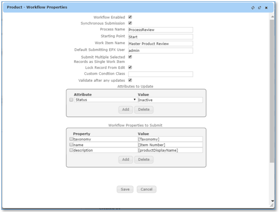Tick the taxonomy property row checkbox
Screen dimensions: 279x212
(71, 140)
